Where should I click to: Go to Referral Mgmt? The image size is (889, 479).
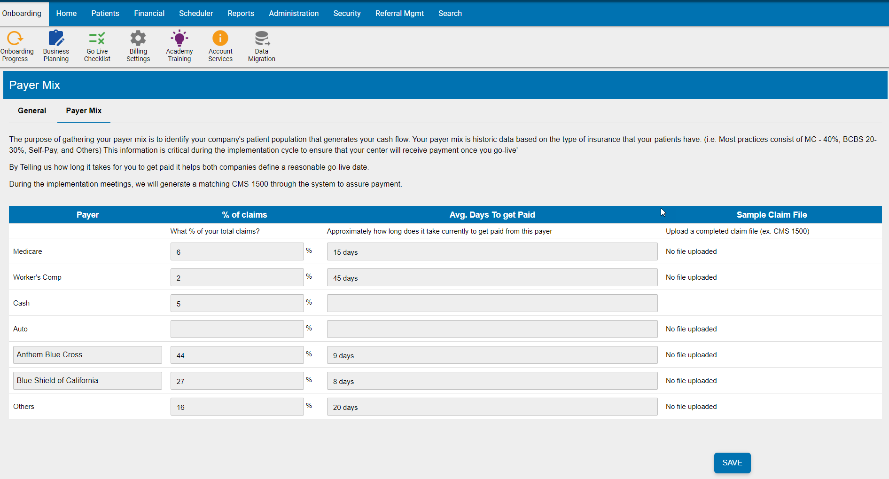[399, 13]
